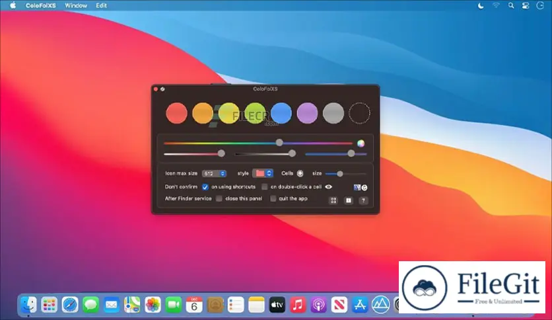Click the saturation slider knob

221,153
